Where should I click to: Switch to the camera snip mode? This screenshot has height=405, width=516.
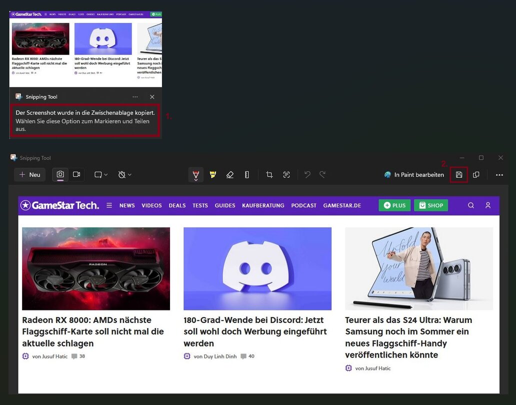point(60,174)
